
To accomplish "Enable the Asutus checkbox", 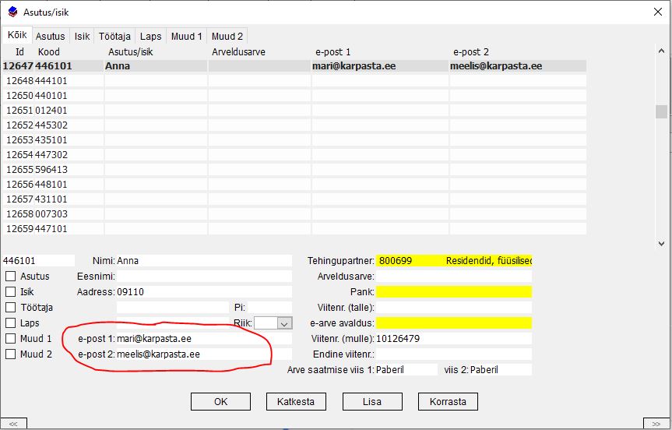I will [x=11, y=277].
